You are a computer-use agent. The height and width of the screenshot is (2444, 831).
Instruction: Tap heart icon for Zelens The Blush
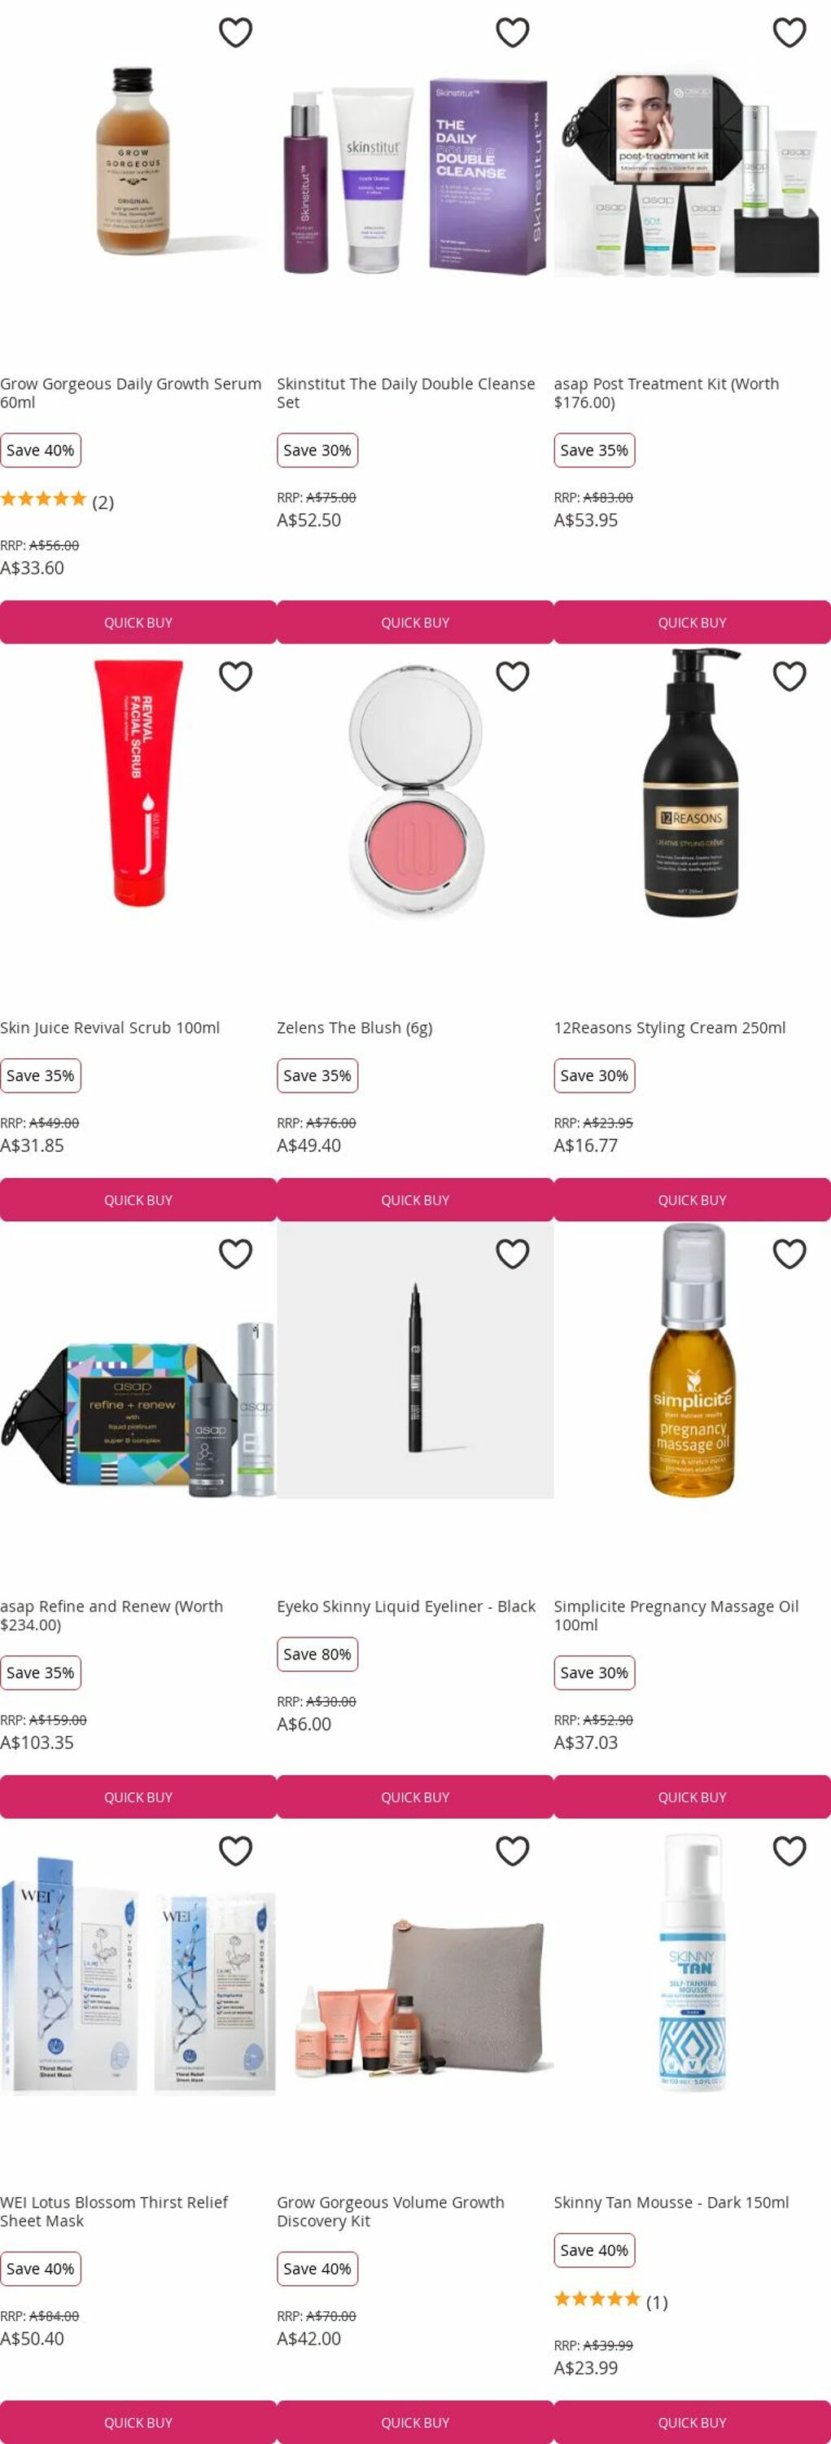point(513,676)
